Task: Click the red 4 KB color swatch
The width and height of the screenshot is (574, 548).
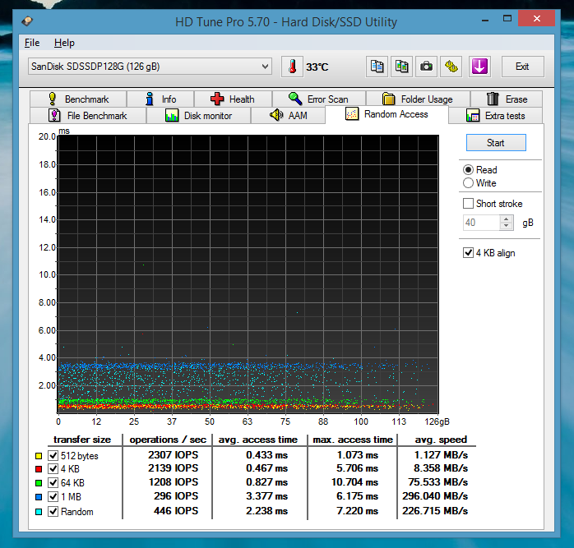Action: coord(39,469)
